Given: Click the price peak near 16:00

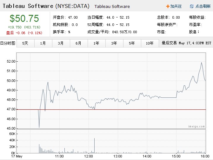Looking at the screenshot, I should pos(202,63).
